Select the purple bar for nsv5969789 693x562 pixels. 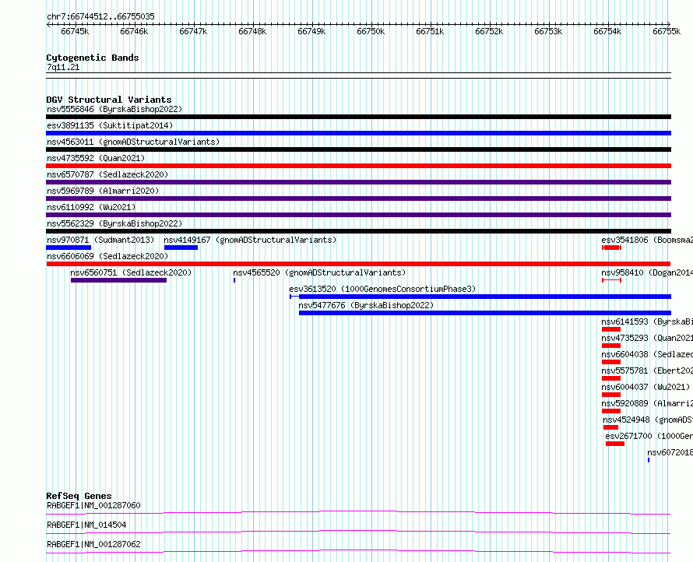click(x=358, y=198)
